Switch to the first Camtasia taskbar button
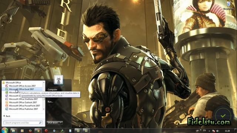237x133 pixels. coord(78,130)
